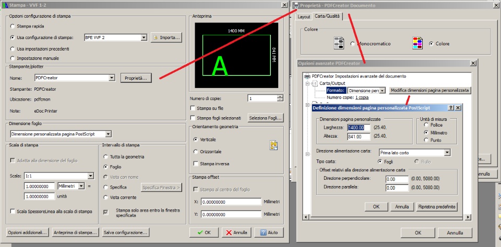Screen dimensions: 501x247
Task: Click the color palette icon beside Colore
Action: click(417, 43)
